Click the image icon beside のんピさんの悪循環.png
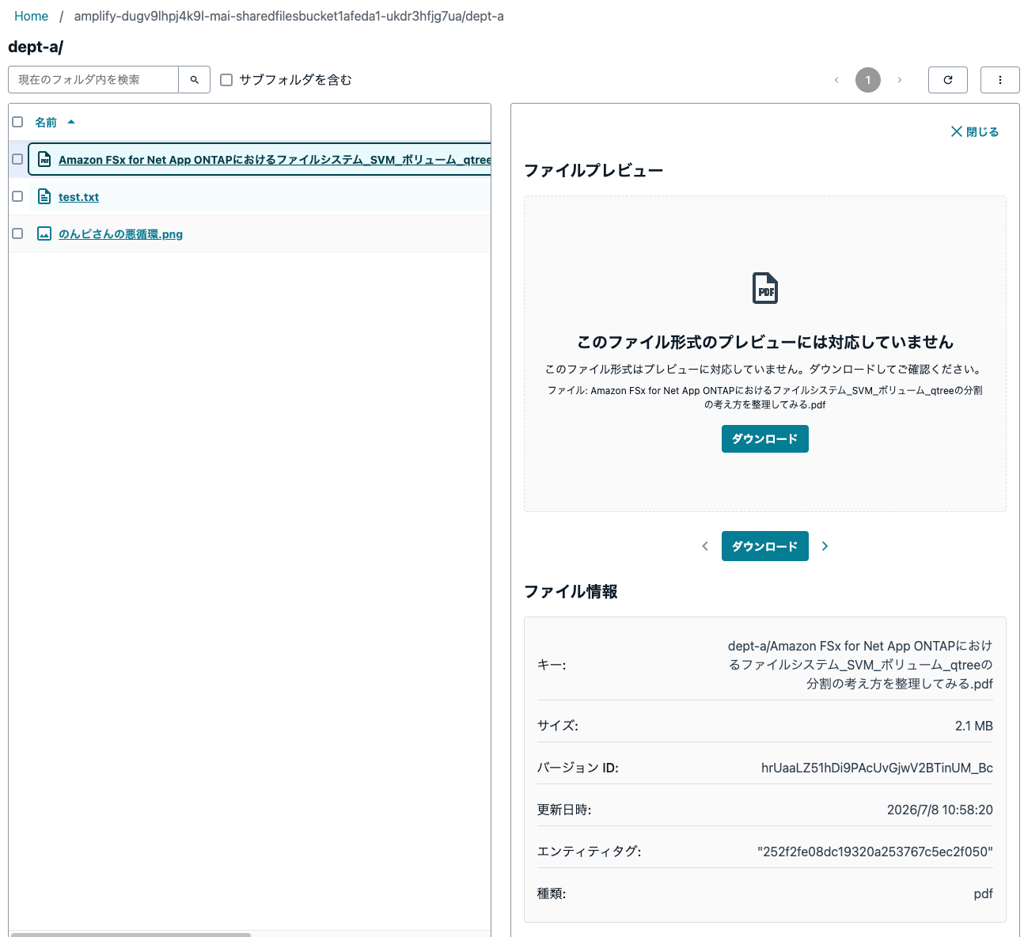This screenshot has height=937, width=1024. [x=45, y=233]
